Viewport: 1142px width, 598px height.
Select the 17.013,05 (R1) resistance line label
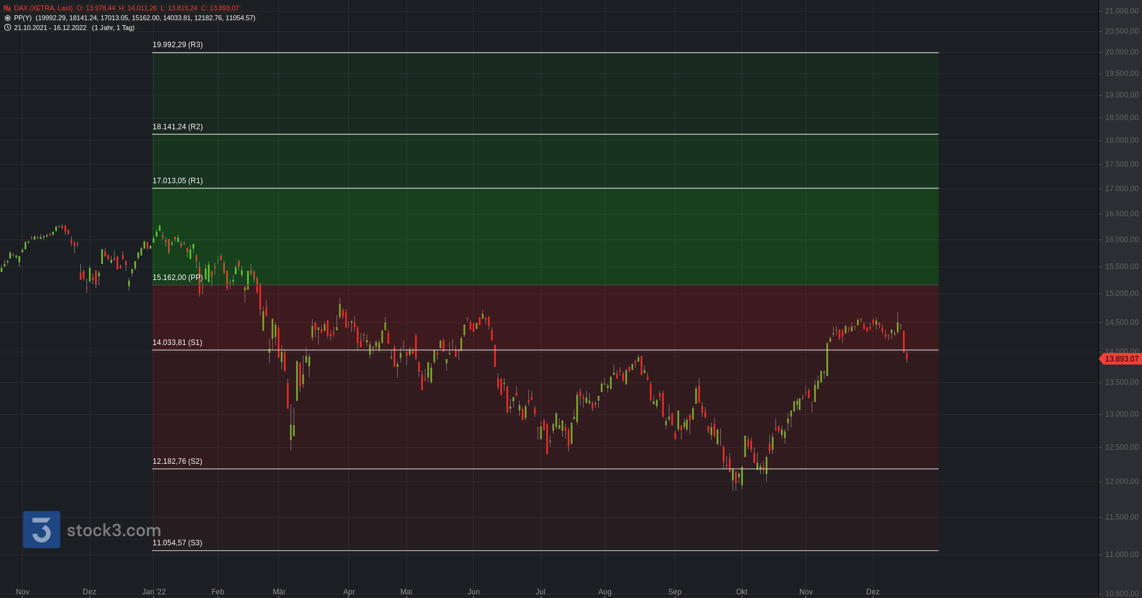[x=178, y=181]
